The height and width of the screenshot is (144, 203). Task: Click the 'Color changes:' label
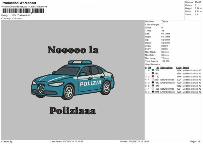153,24
